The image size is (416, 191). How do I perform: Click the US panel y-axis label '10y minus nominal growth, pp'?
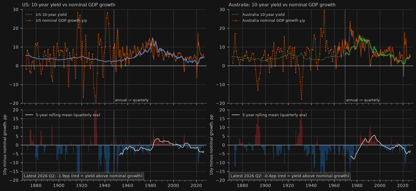pos(5,145)
